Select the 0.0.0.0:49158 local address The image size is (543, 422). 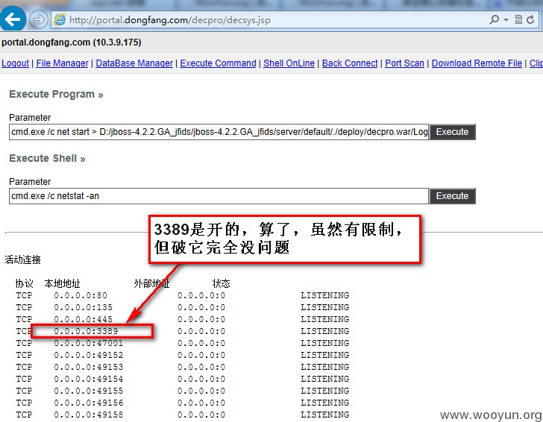pos(88,415)
